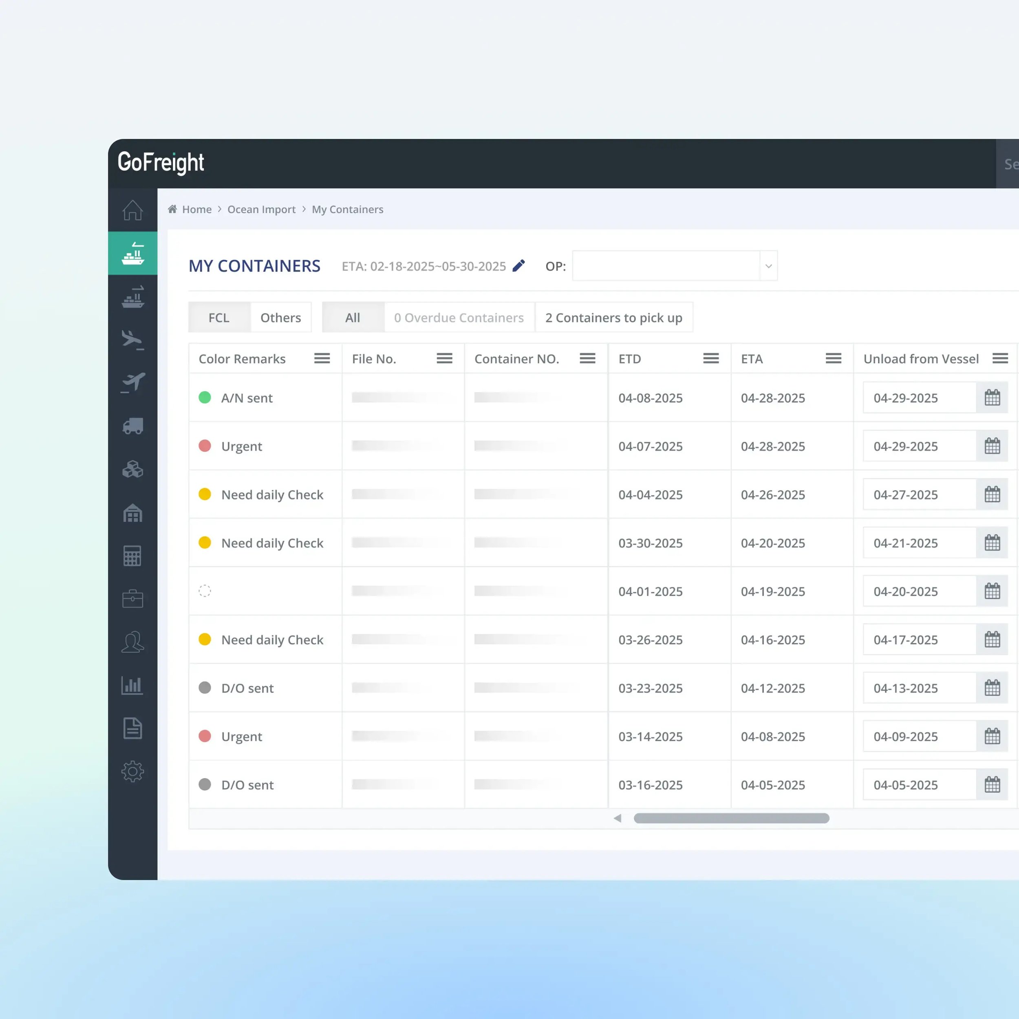This screenshot has height=1019, width=1019.
Task: Open calendar for 04-27-2025 unload date
Action: [x=992, y=495]
